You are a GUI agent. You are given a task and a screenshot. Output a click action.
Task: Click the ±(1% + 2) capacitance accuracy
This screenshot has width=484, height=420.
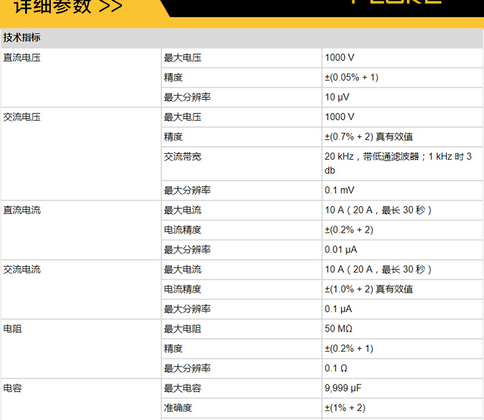tap(345, 408)
